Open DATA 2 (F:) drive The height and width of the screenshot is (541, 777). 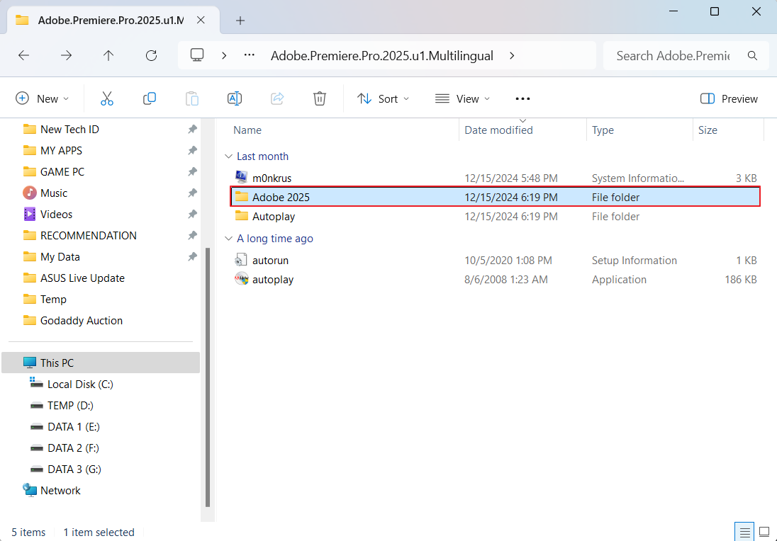coord(73,448)
